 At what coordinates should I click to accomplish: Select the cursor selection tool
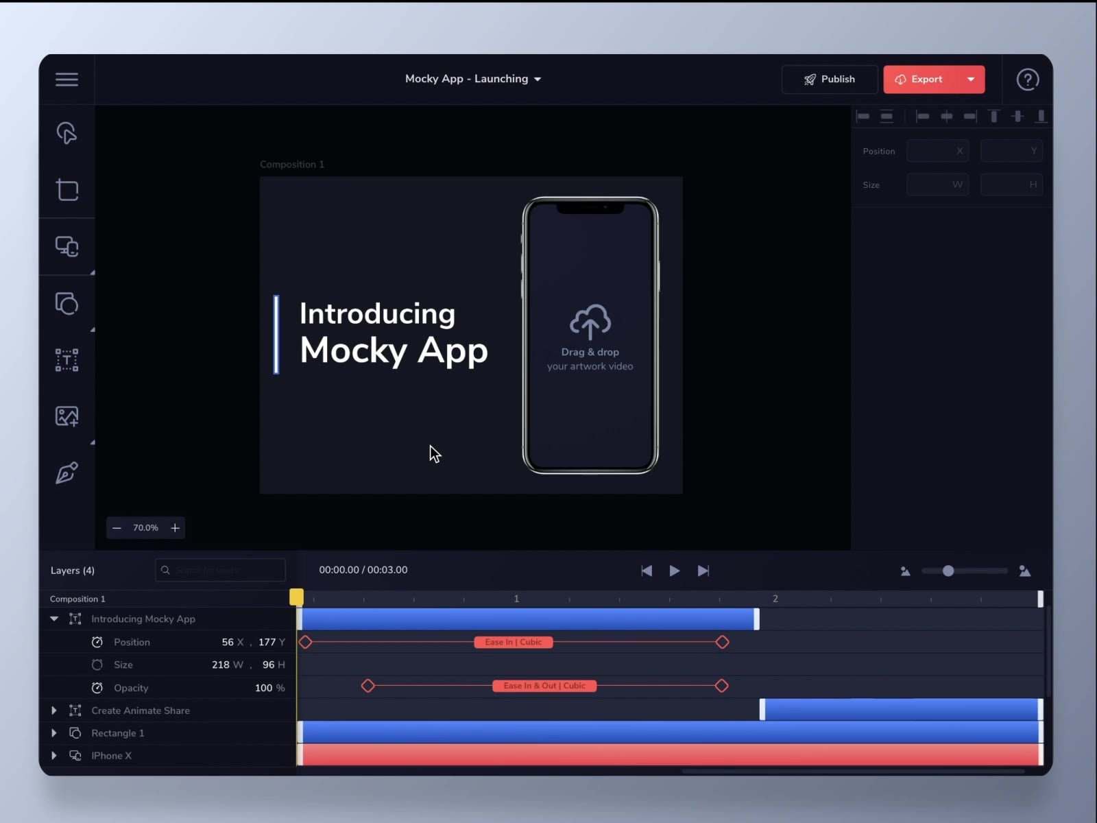tap(67, 133)
